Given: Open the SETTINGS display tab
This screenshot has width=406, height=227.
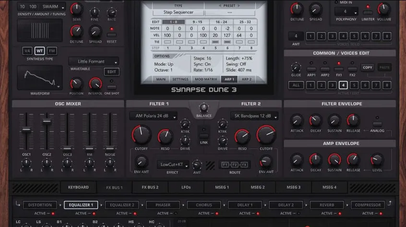Looking at the screenshot, I should 180,79.
